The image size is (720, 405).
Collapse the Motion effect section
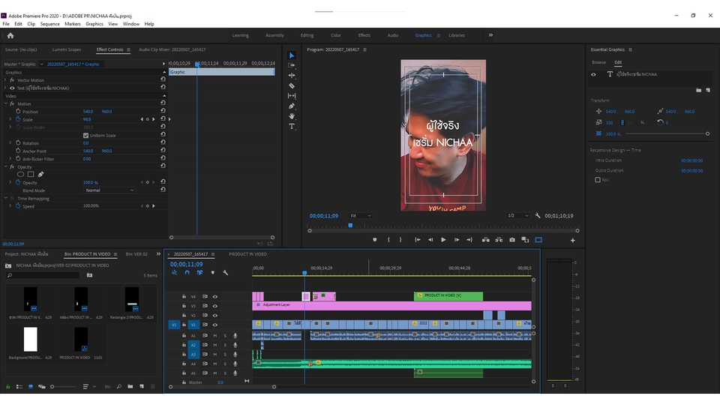coord(6,103)
